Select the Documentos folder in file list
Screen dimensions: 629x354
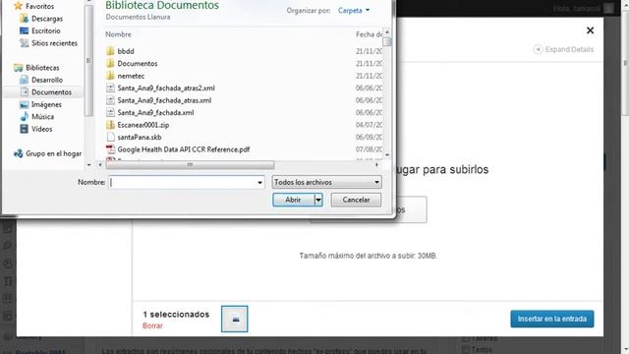[x=138, y=63]
